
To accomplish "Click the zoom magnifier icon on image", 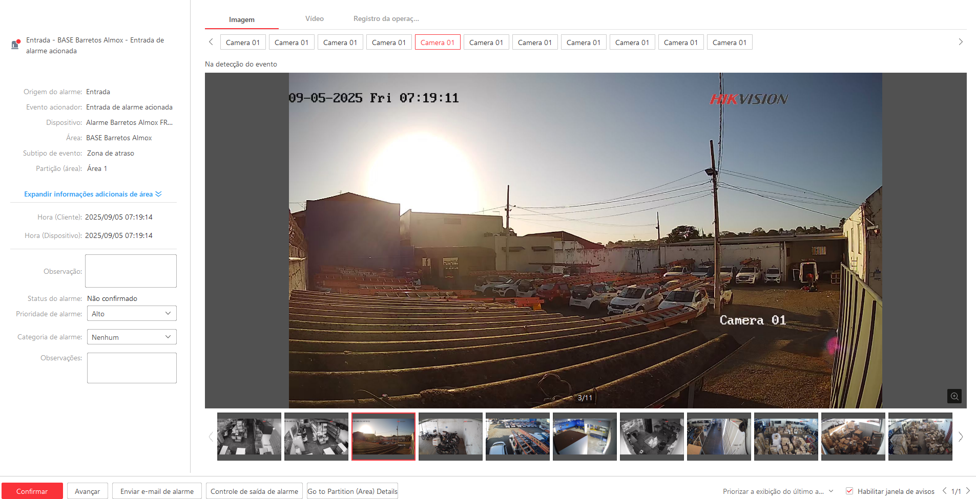I will click(954, 396).
